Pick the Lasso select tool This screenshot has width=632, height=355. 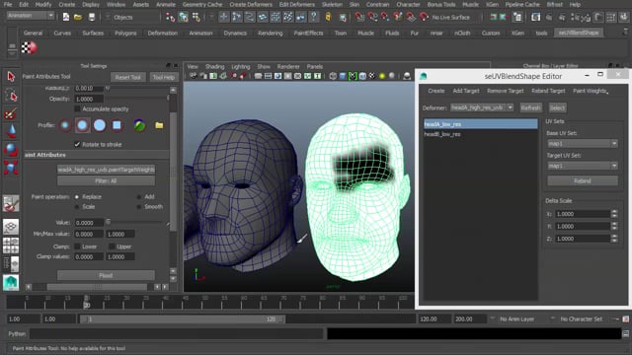11,95
